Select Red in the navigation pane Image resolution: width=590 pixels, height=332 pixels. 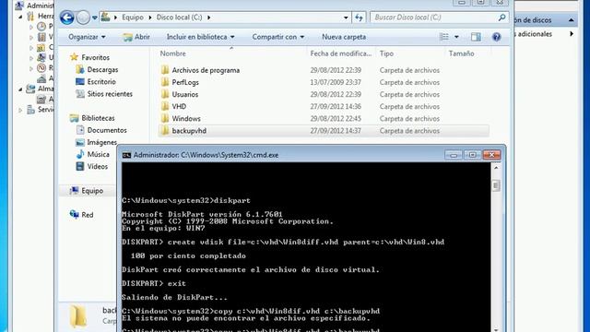click(x=87, y=215)
